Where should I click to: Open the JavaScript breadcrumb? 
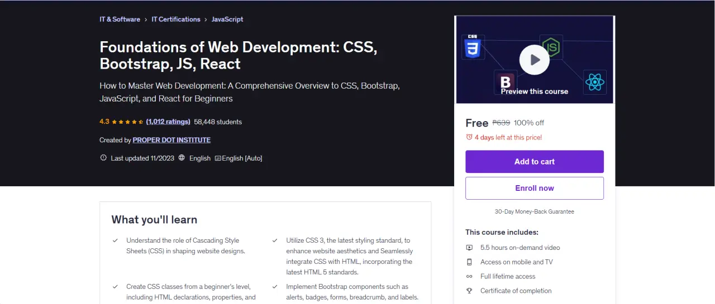(227, 19)
